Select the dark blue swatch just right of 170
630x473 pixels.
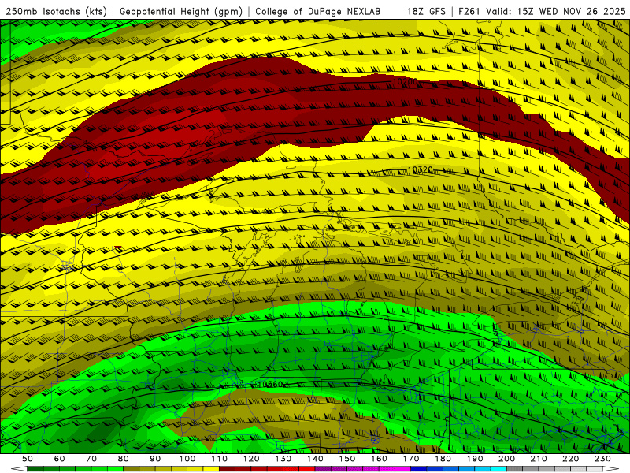pyautogui.click(x=419, y=468)
